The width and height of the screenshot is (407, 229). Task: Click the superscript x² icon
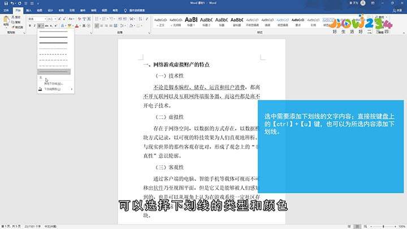coord(55,25)
